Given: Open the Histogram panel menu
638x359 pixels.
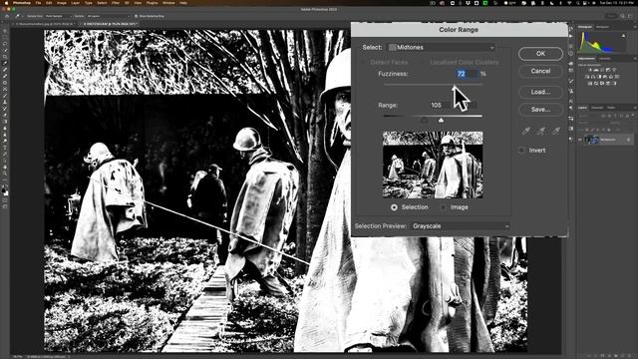Looking at the screenshot, I should (x=634, y=27).
